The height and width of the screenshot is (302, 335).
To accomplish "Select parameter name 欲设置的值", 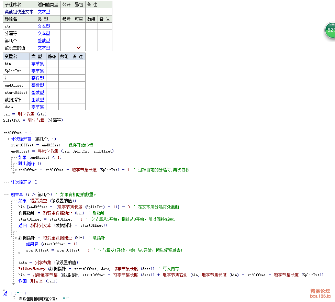I will point(15,48).
